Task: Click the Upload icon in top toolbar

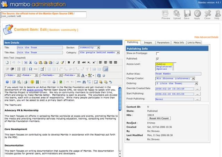Action: coord(177,14)
